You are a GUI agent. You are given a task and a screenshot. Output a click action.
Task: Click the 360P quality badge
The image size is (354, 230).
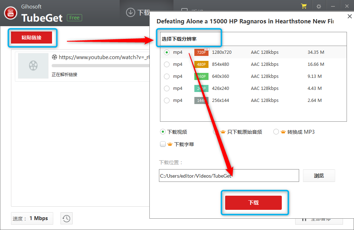[x=201, y=76]
